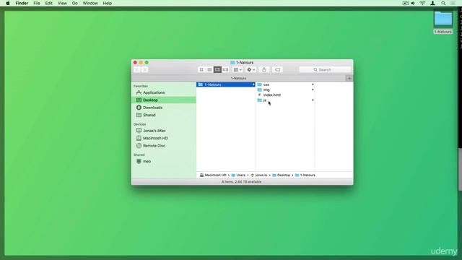The image size is (462, 260).
Task: Click the volume icon in menu bar
Action: click(413, 3)
